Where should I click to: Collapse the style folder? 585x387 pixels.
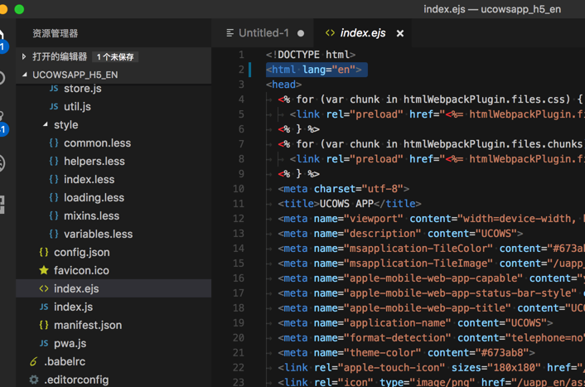tap(46, 125)
